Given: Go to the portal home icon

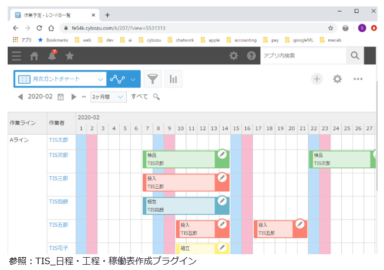Looking at the screenshot, I should [x=34, y=56].
